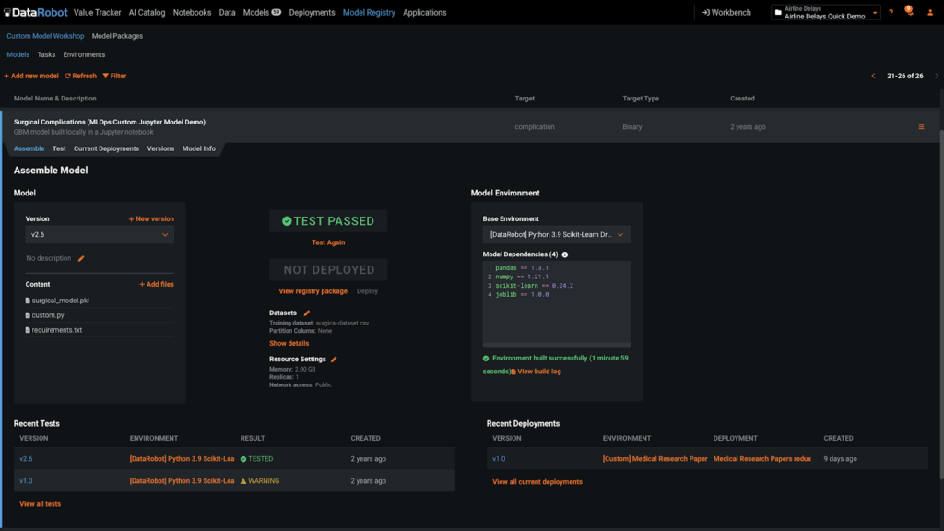Click the Model Dependencies info icon
Screen dimensions: 944x531
pyautogui.click(x=565, y=254)
